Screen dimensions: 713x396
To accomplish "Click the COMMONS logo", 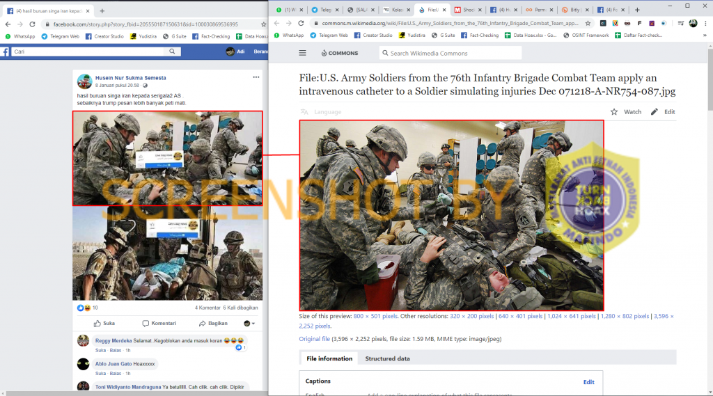I will (x=340, y=53).
